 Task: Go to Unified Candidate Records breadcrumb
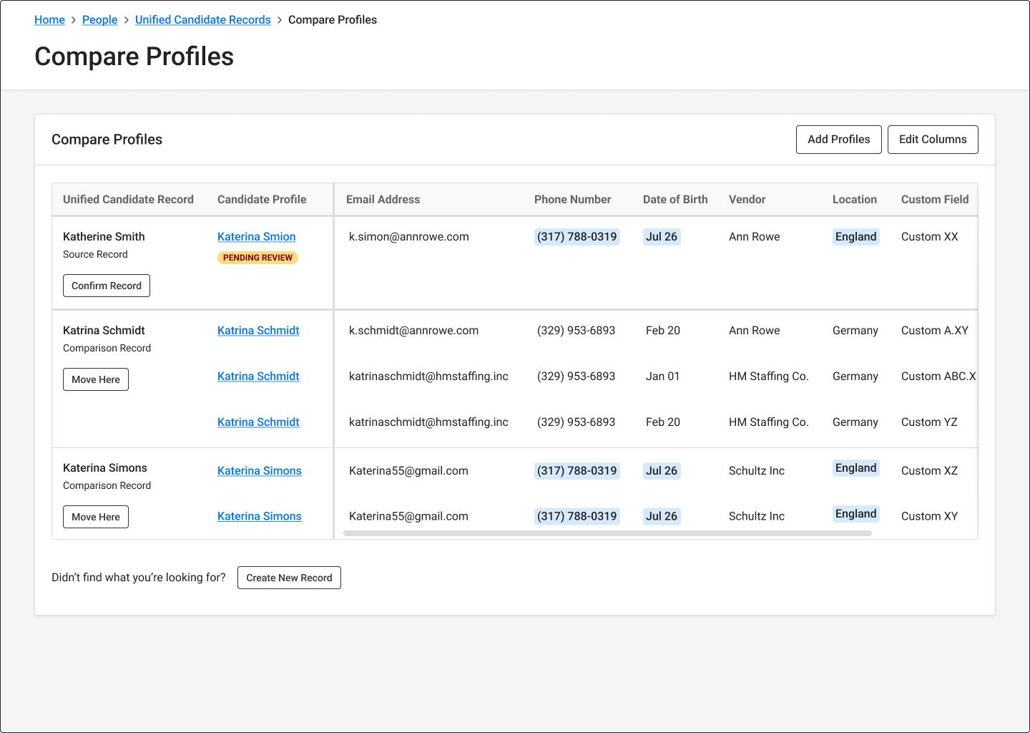point(202,20)
